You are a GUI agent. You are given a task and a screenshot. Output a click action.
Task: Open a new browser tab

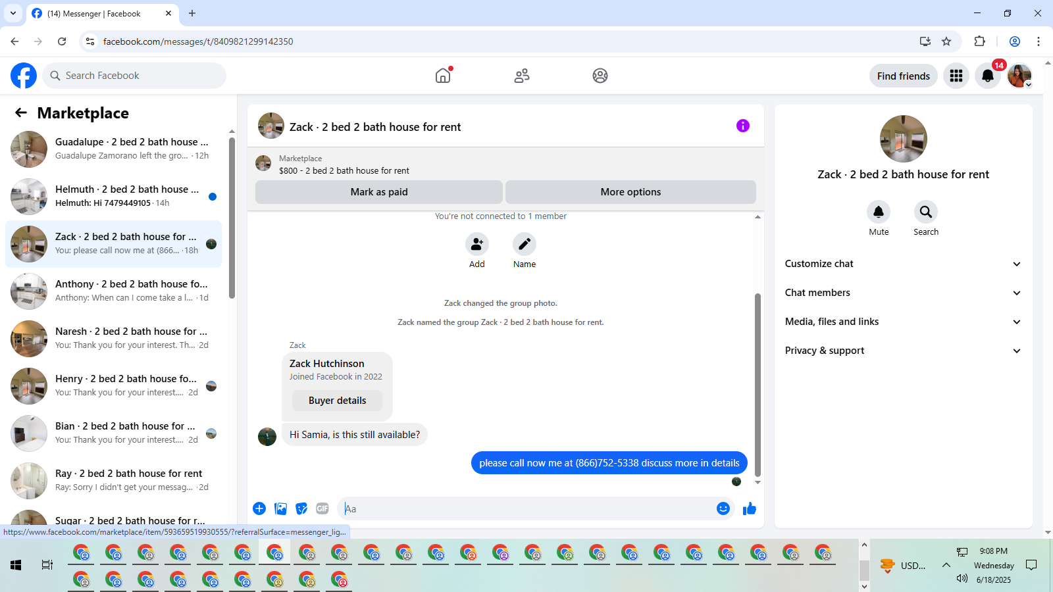[x=192, y=13]
